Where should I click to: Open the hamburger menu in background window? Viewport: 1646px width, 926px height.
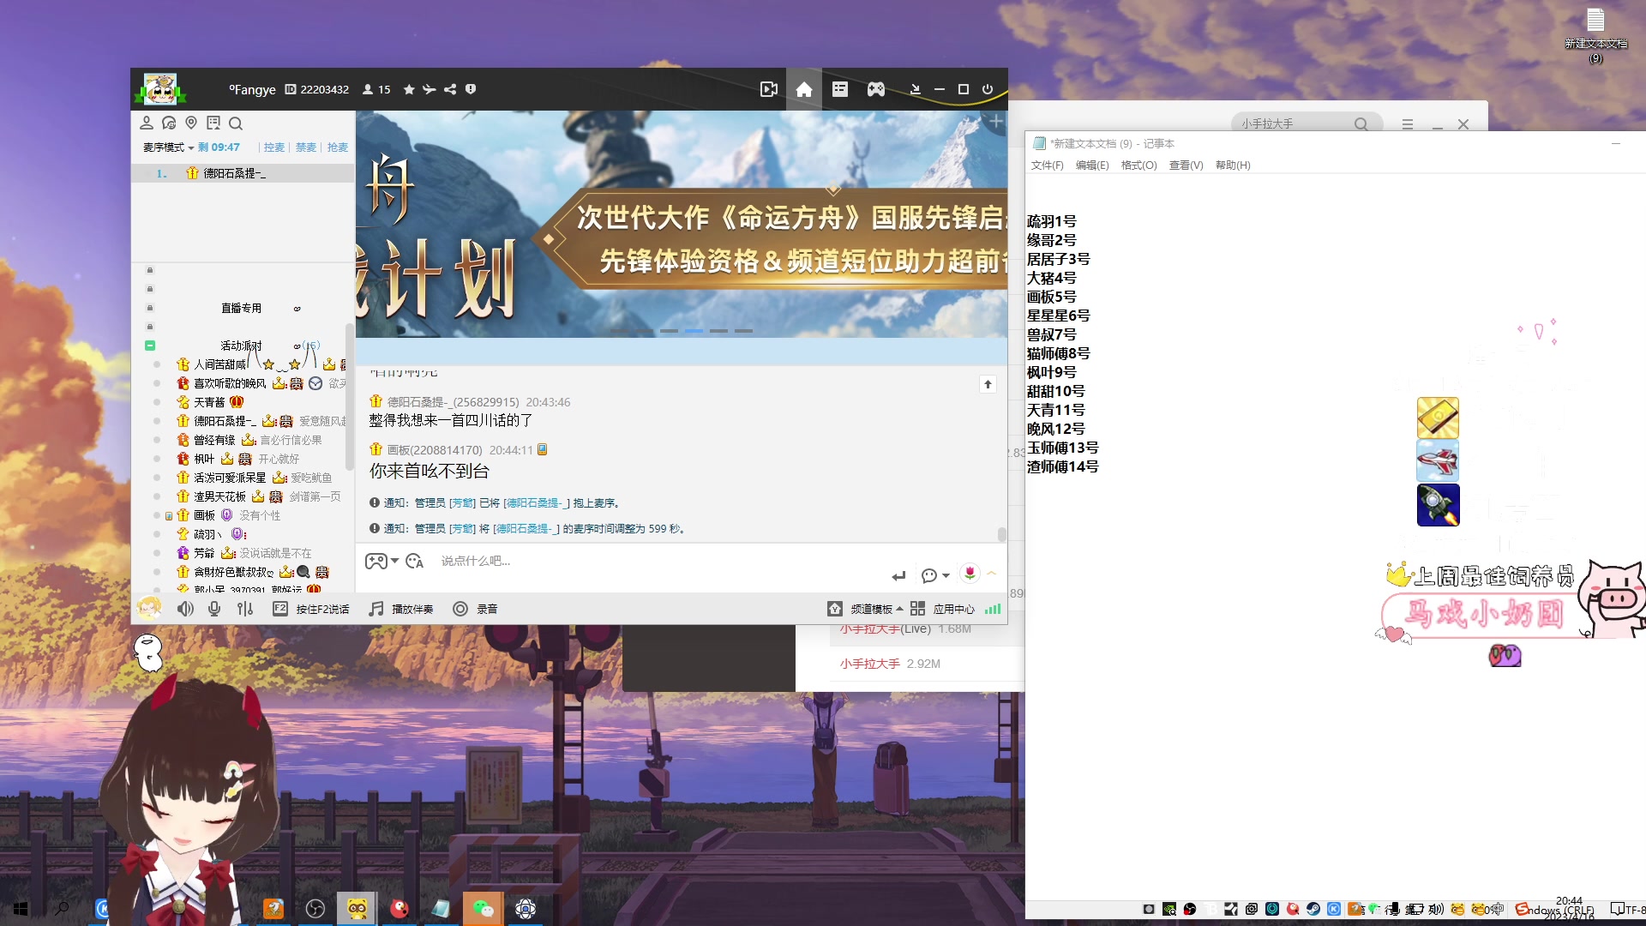pos(1408,124)
